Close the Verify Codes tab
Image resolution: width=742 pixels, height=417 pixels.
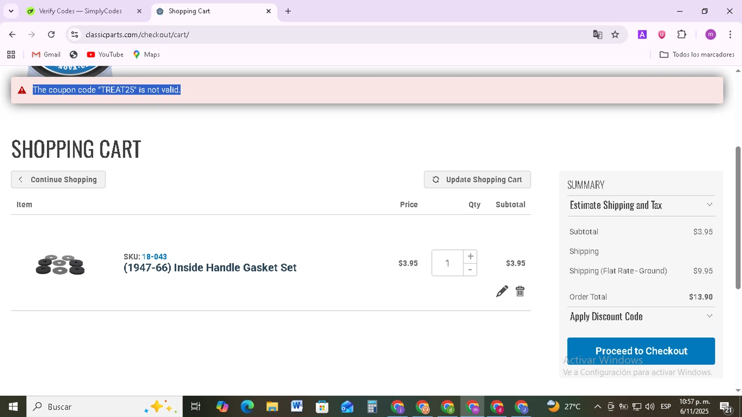coord(139,11)
